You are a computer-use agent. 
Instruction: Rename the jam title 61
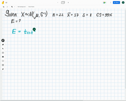pyautogui.click(x=6, y=3)
